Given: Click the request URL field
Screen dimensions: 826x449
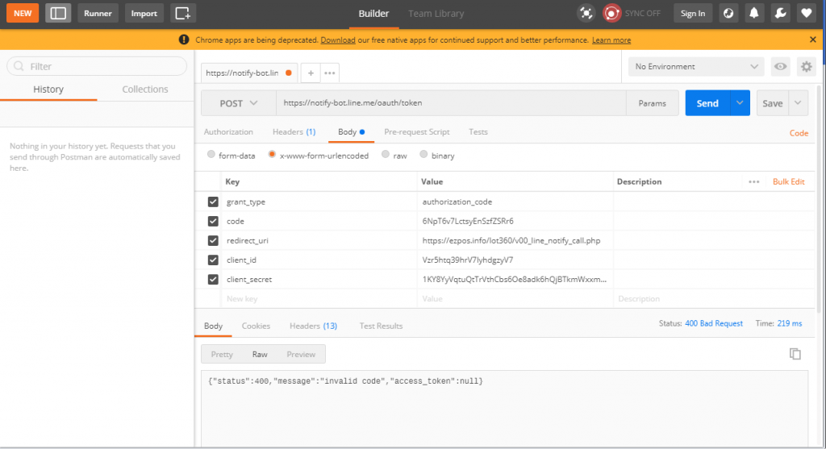Looking at the screenshot, I should 451,103.
